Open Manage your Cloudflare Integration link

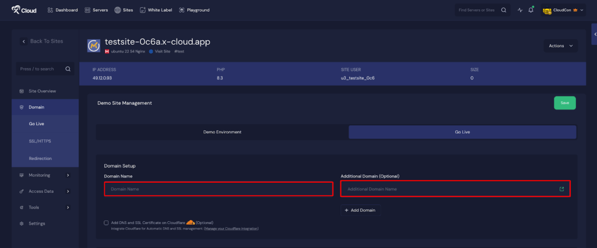[x=231, y=229]
